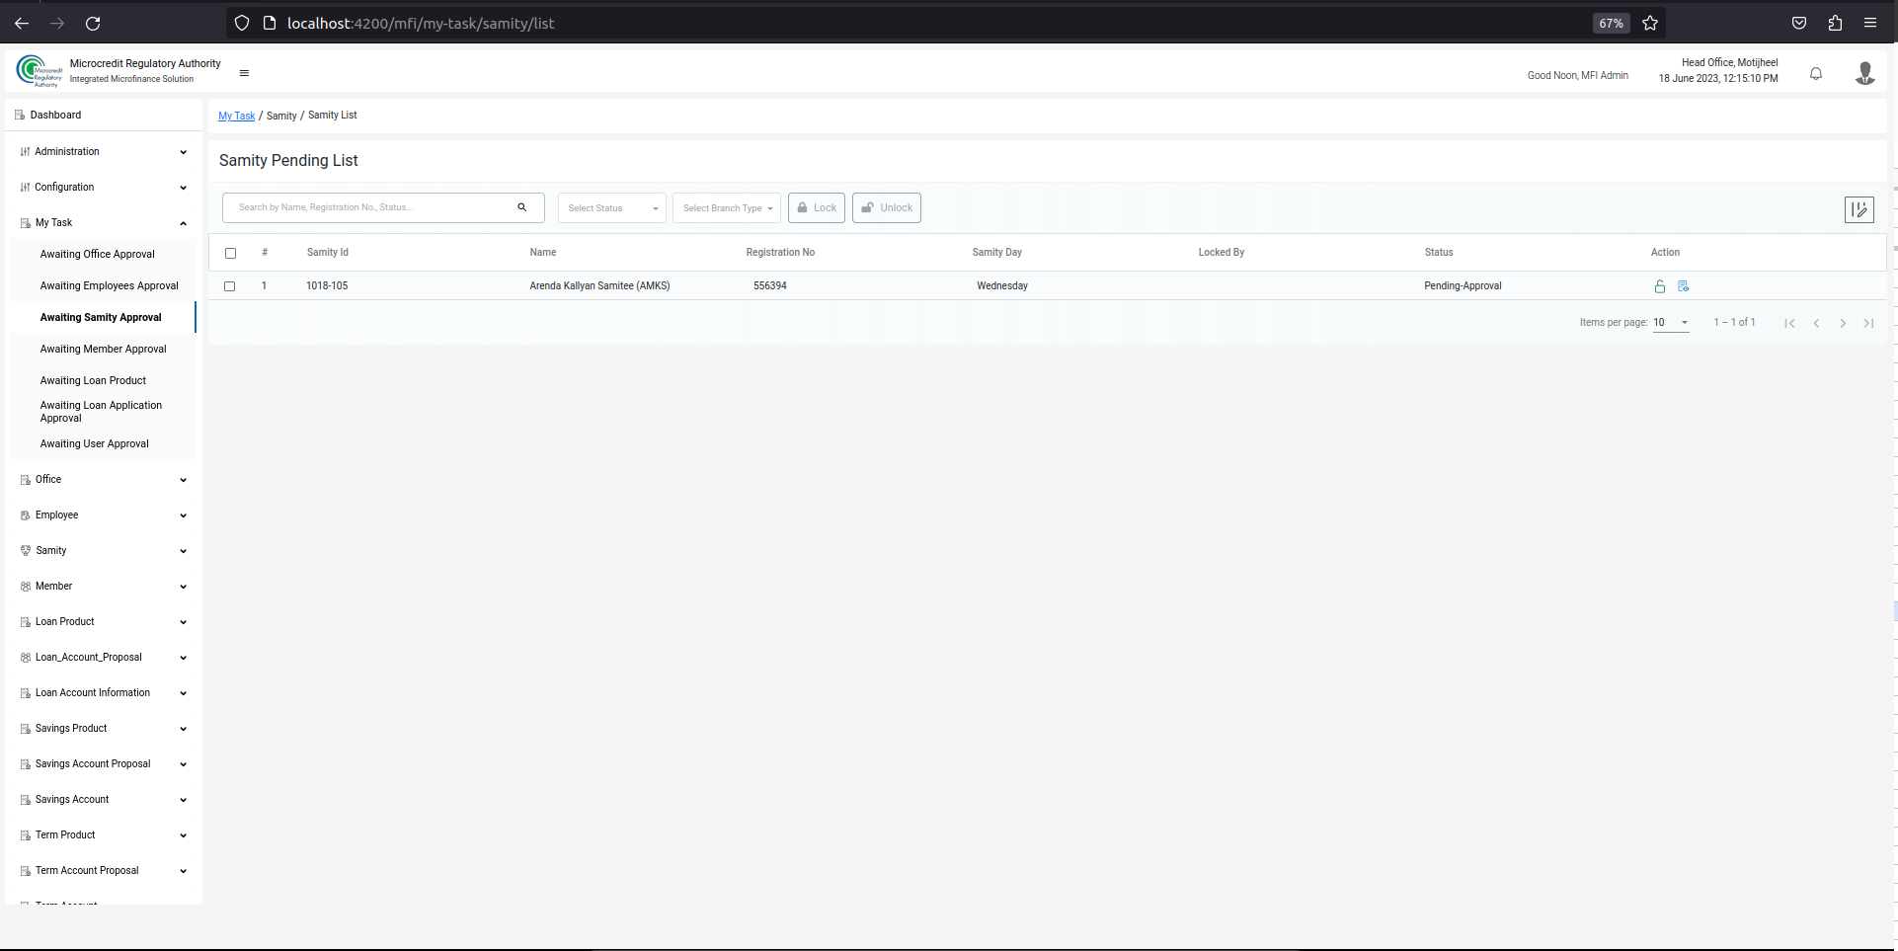Reload the page with the refresh icon

click(93, 23)
